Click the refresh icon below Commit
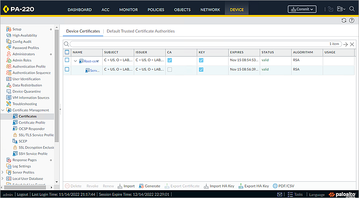Viewport: 359px width, 198px height. coord(343,21)
